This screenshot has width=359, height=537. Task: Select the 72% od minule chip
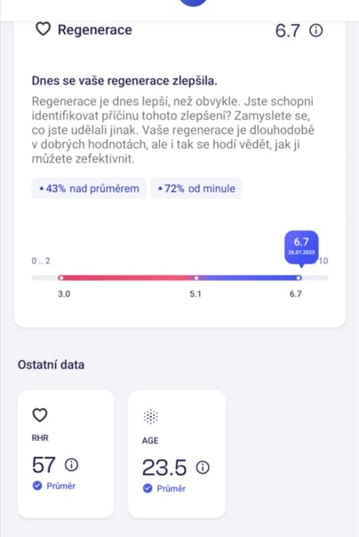click(196, 188)
